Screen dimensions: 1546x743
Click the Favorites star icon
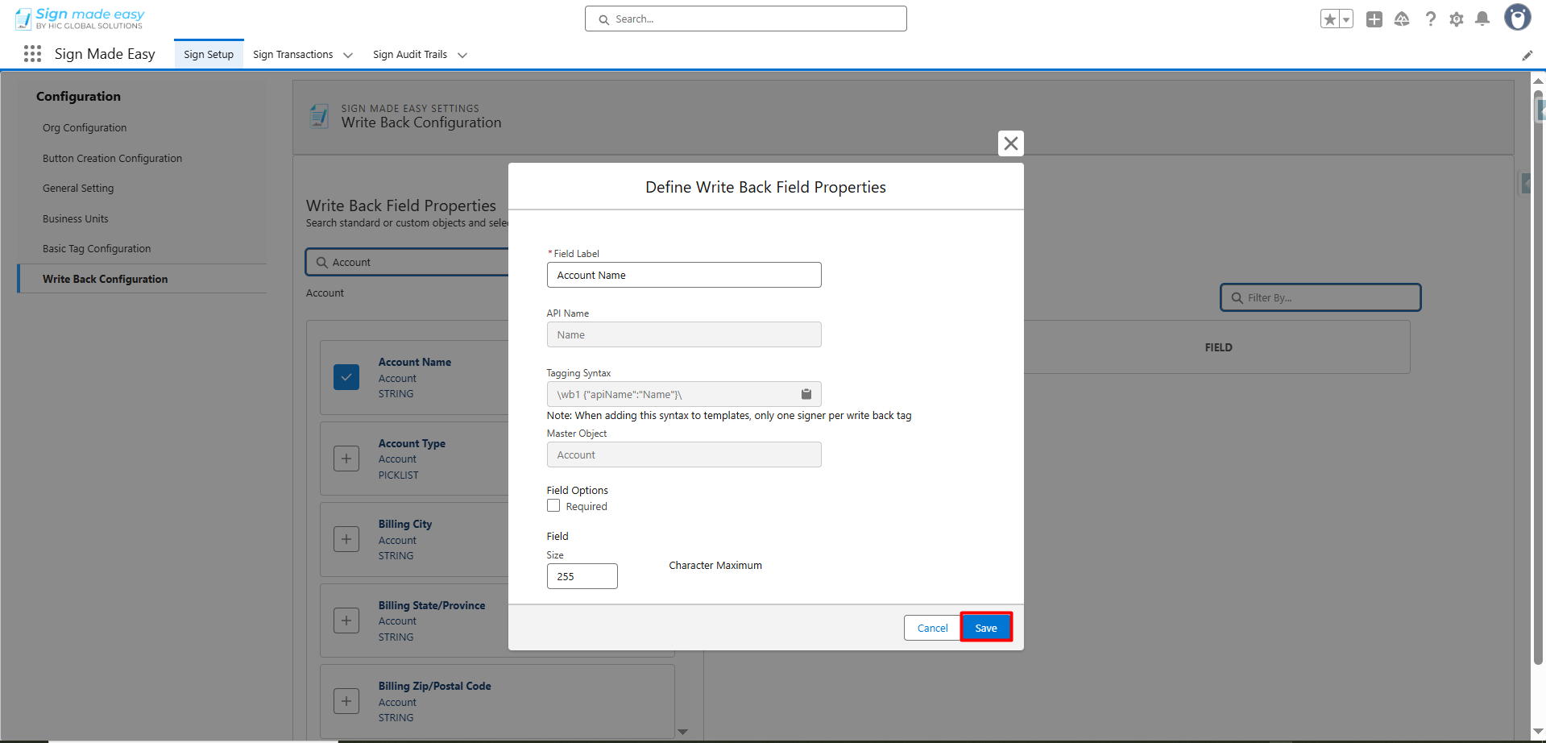pos(1329,19)
